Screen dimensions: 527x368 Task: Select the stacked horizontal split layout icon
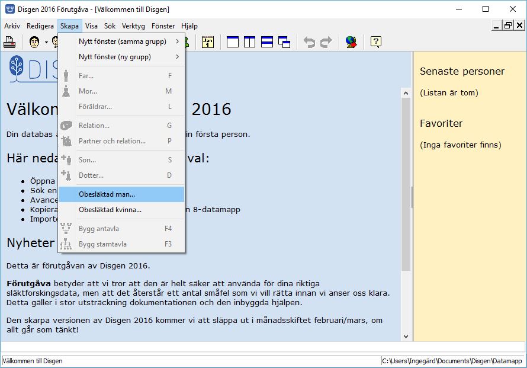point(267,42)
